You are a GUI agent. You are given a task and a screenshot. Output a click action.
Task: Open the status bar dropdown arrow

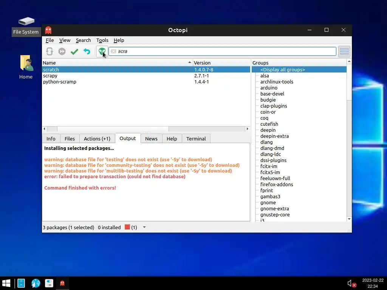point(144,227)
